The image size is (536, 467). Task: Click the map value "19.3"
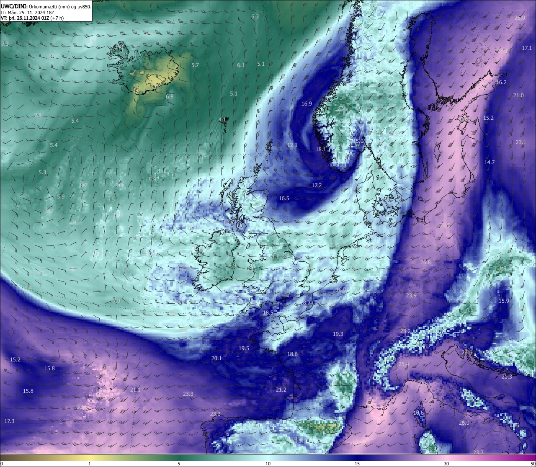pos(338,334)
